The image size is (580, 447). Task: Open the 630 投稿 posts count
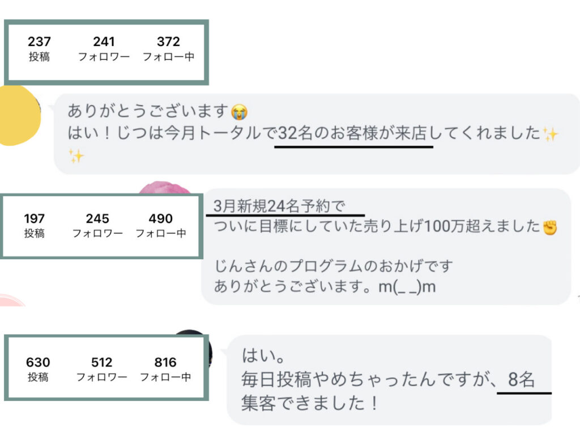(x=38, y=369)
